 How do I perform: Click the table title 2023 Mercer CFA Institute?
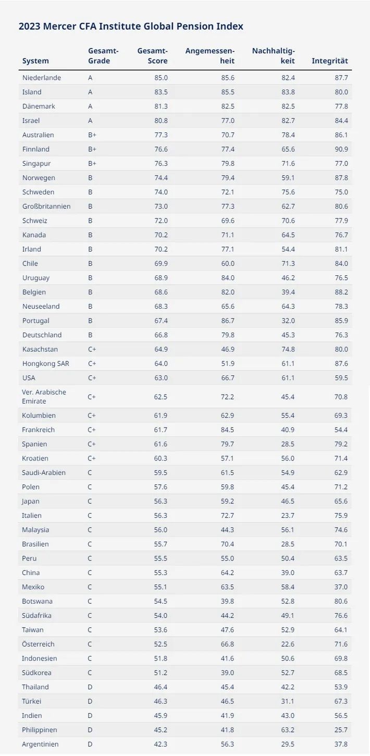[131, 26]
